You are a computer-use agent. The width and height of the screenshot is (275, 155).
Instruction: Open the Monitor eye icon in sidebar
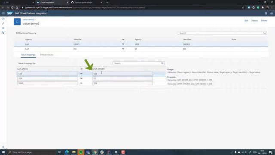[x=3, y=28]
